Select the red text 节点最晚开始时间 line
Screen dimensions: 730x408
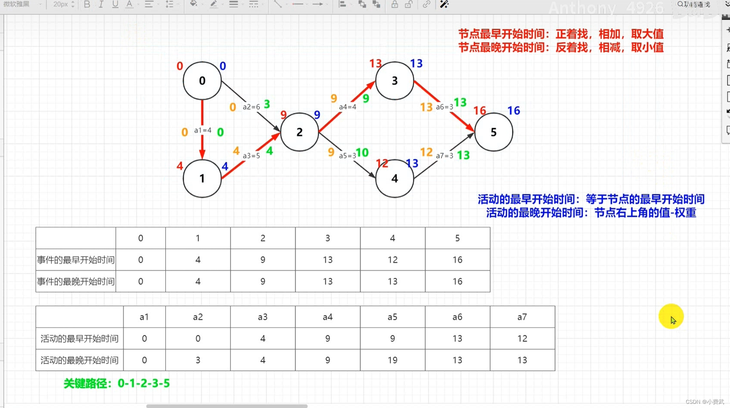click(x=561, y=47)
